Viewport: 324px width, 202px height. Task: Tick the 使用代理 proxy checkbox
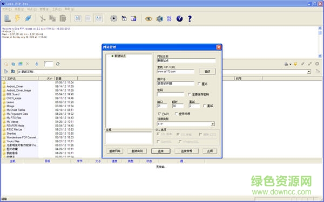click(176, 114)
